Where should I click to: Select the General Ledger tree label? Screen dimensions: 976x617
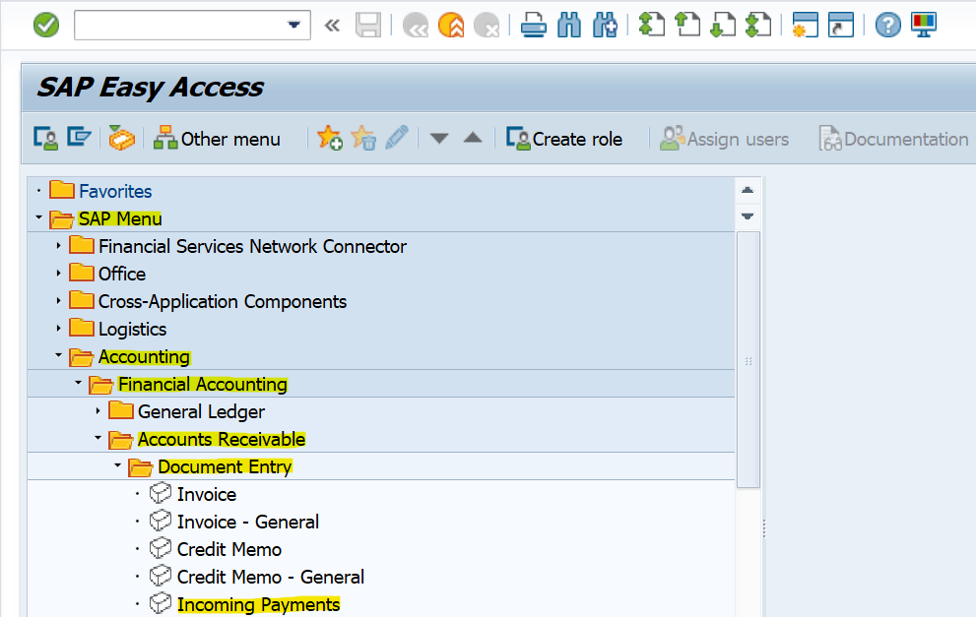coord(201,411)
